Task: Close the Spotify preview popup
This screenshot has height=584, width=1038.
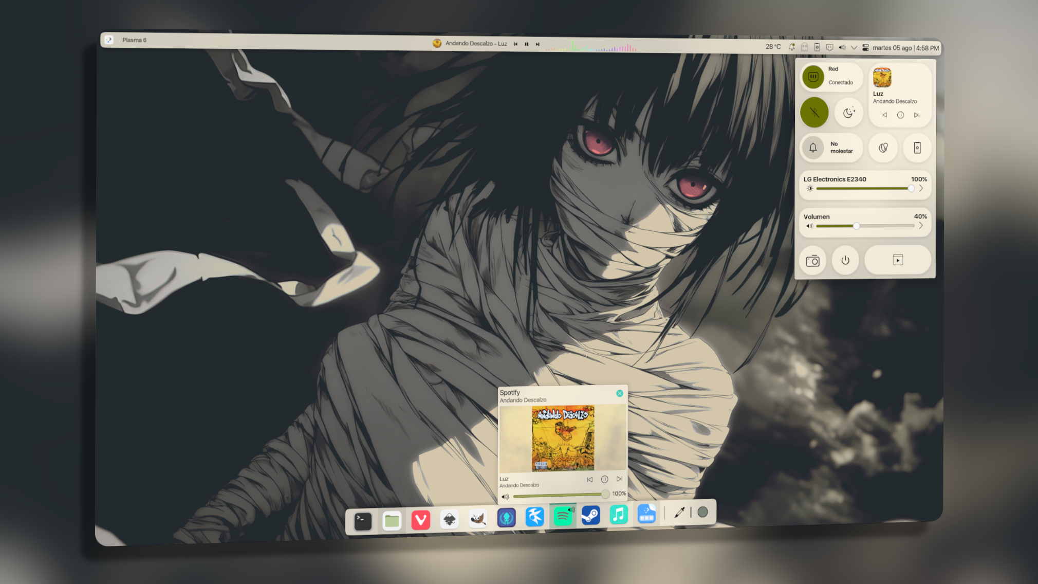Action: [x=620, y=393]
